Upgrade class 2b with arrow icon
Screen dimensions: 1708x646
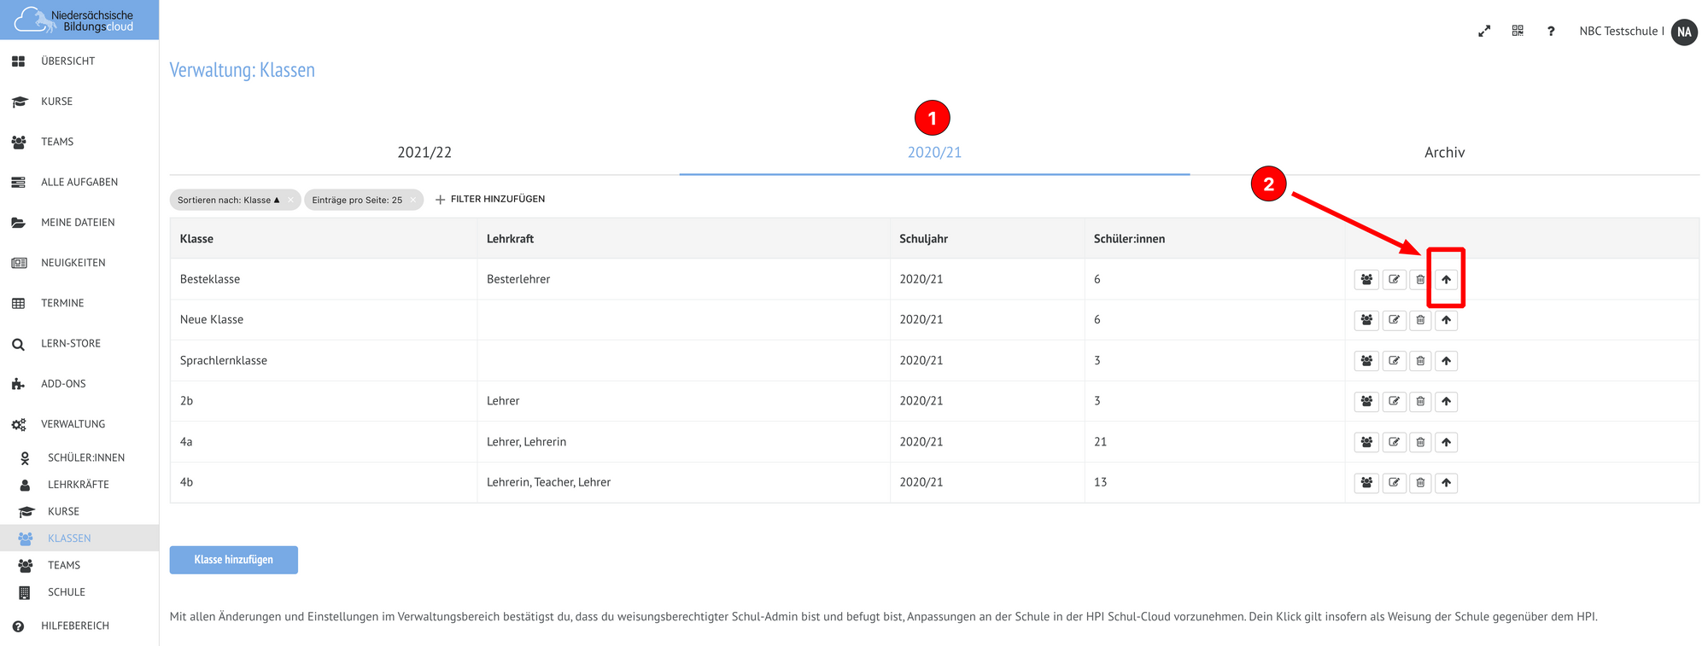pyautogui.click(x=1446, y=401)
